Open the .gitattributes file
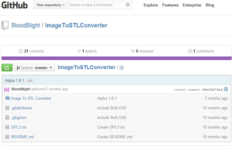Screen dimensions: 232x146 22,108
